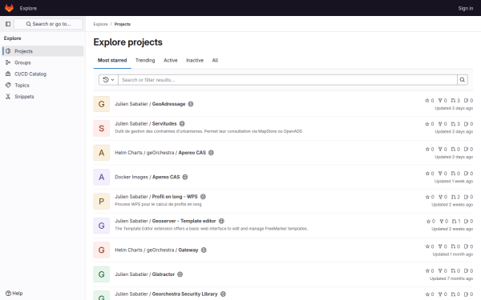Image resolution: width=481 pixels, height=300 pixels.
Task: Click the Projects breadcrumb
Action: pyautogui.click(x=123, y=24)
